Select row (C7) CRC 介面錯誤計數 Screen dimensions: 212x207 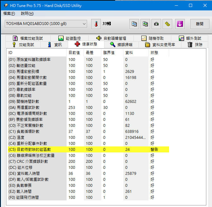click(x=88, y=162)
